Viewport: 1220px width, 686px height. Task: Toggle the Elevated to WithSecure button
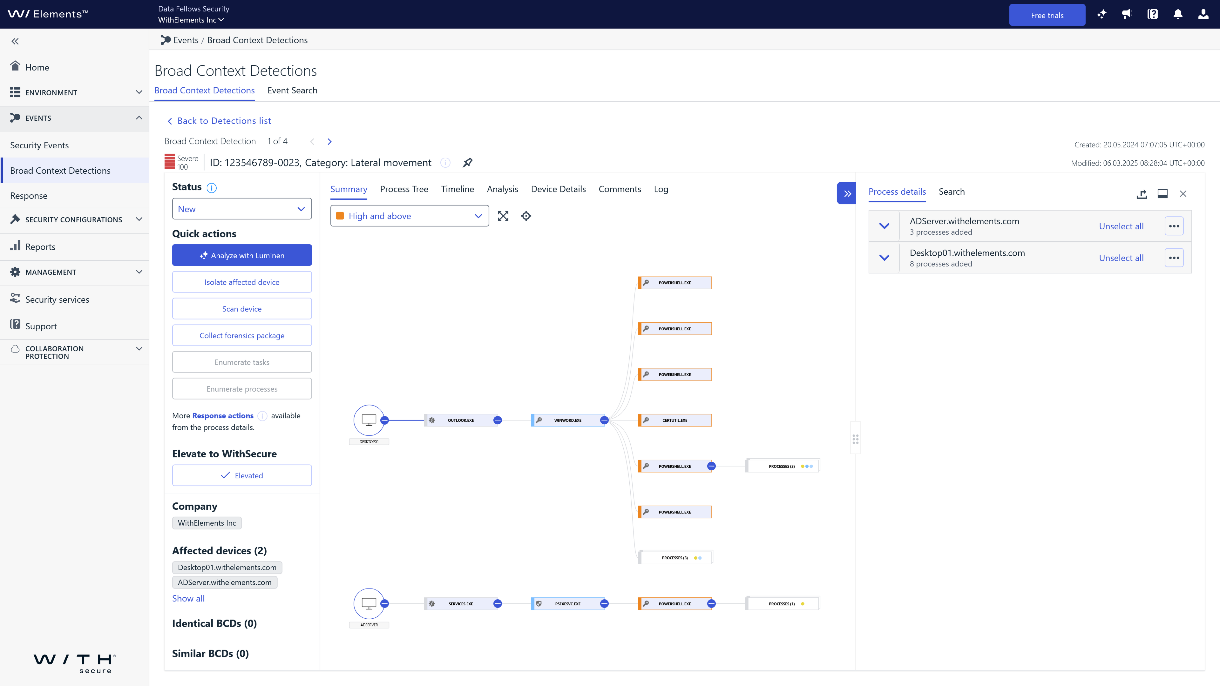[241, 475]
